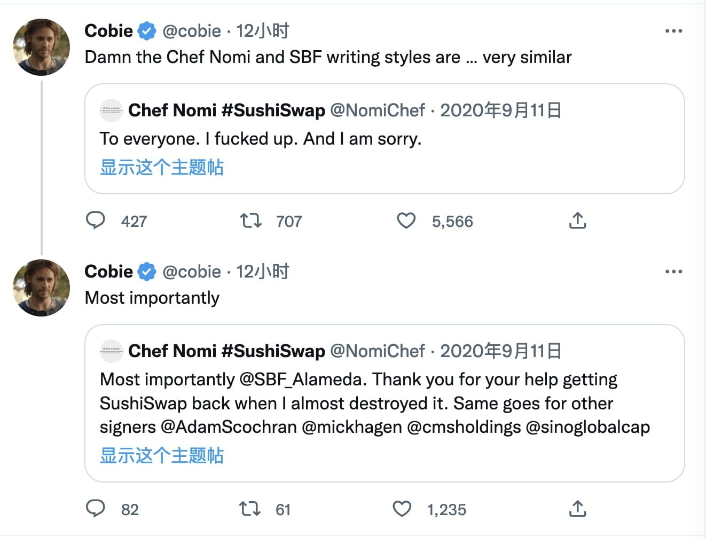Open the reply icon on Cobie's first tweet

coord(96,220)
